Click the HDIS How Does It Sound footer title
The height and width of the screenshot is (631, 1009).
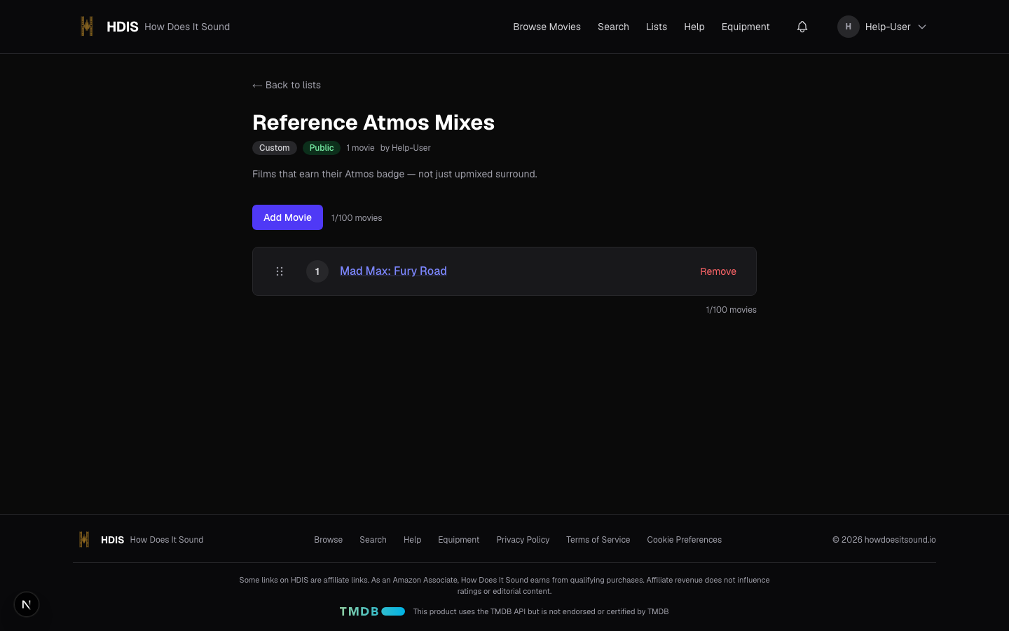point(152,540)
